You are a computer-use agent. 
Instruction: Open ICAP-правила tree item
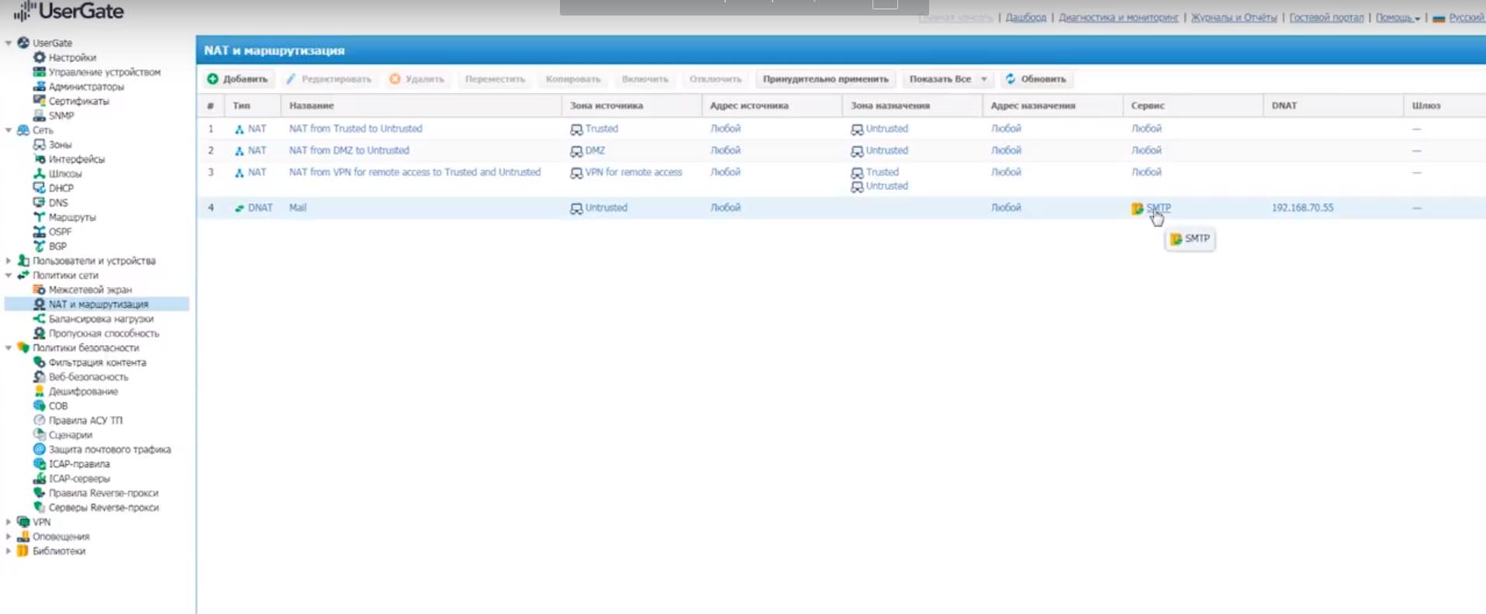point(79,464)
